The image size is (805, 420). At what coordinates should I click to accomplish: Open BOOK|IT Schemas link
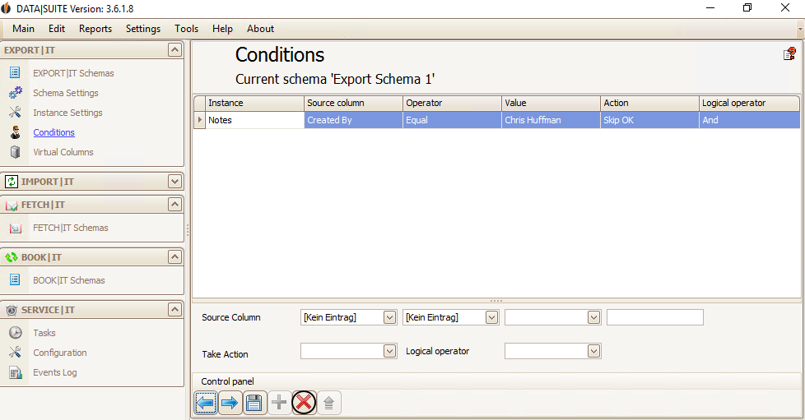click(x=69, y=280)
